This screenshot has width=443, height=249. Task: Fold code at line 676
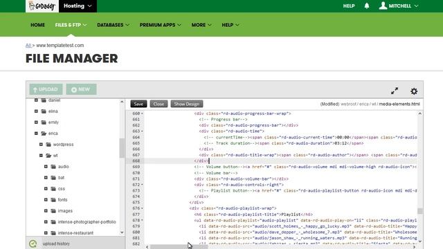pos(142,208)
